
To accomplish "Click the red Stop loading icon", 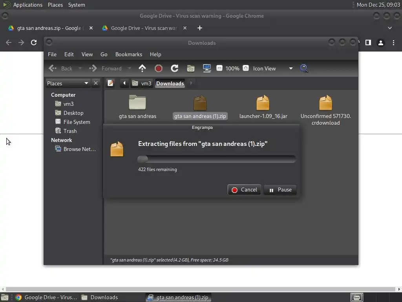I will (159, 68).
